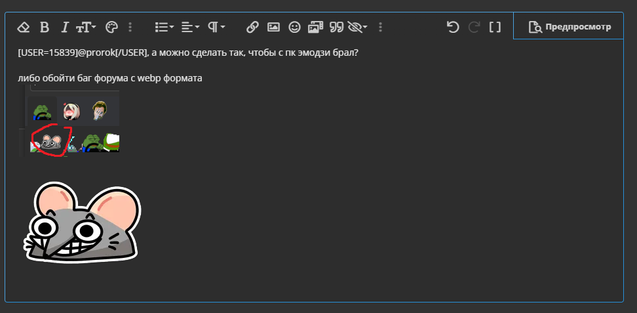Redo the last edit
637x313 pixels.
[x=474, y=28]
